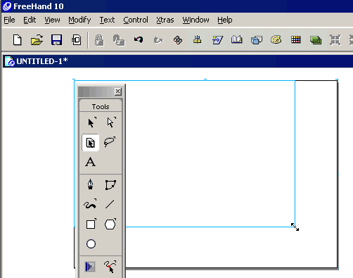Viewport: 353px width, 278px height.
Task: Open the File menu
Action: click(9, 20)
